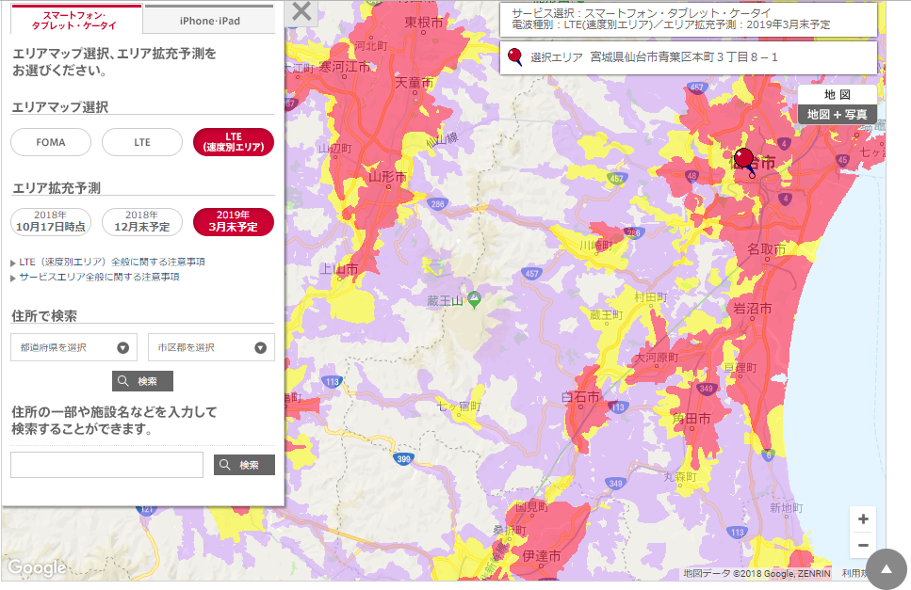This screenshot has width=911, height=590.
Task: Focus the address or facility search field
Action: (106, 465)
